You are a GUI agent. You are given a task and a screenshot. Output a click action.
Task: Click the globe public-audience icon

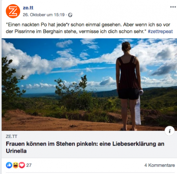70,15
